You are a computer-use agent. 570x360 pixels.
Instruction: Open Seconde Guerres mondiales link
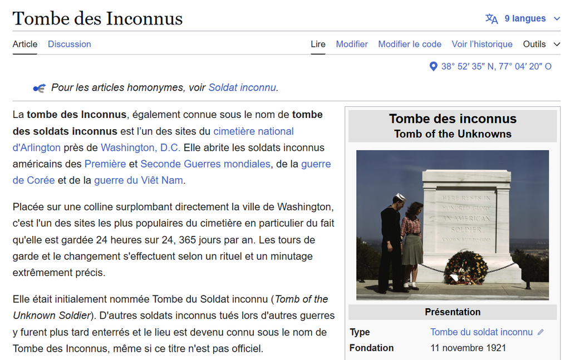[205, 164]
